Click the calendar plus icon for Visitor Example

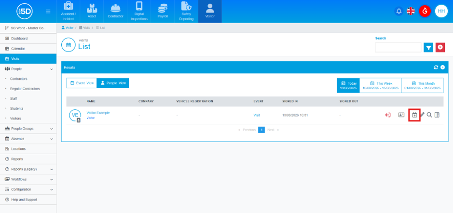414,115
